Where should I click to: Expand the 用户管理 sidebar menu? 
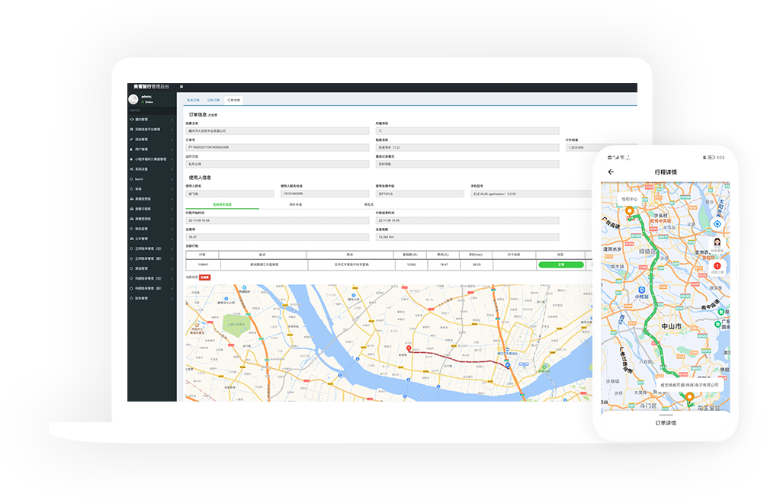[151, 149]
